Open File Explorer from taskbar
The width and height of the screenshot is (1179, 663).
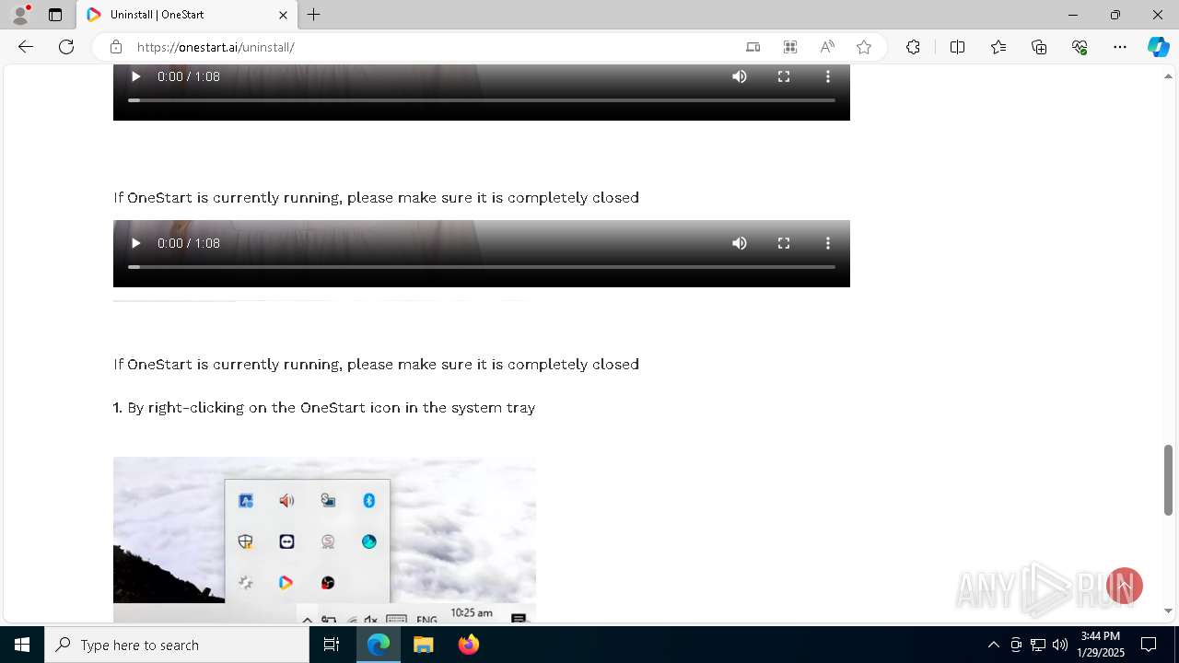pos(423,645)
